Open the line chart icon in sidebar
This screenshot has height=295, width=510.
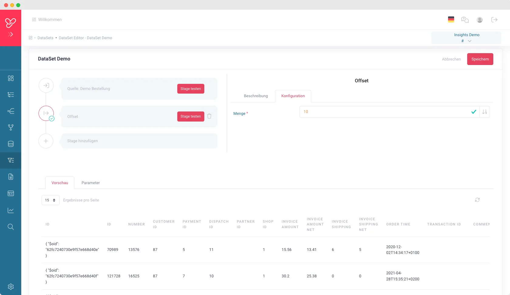point(11,210)
